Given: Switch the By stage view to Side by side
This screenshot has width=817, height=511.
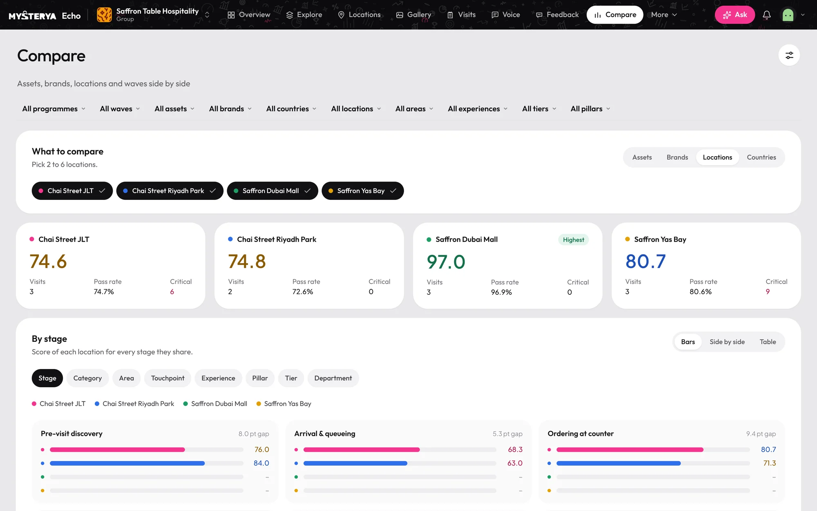Looking at the screenshot, I should (727, 342).
